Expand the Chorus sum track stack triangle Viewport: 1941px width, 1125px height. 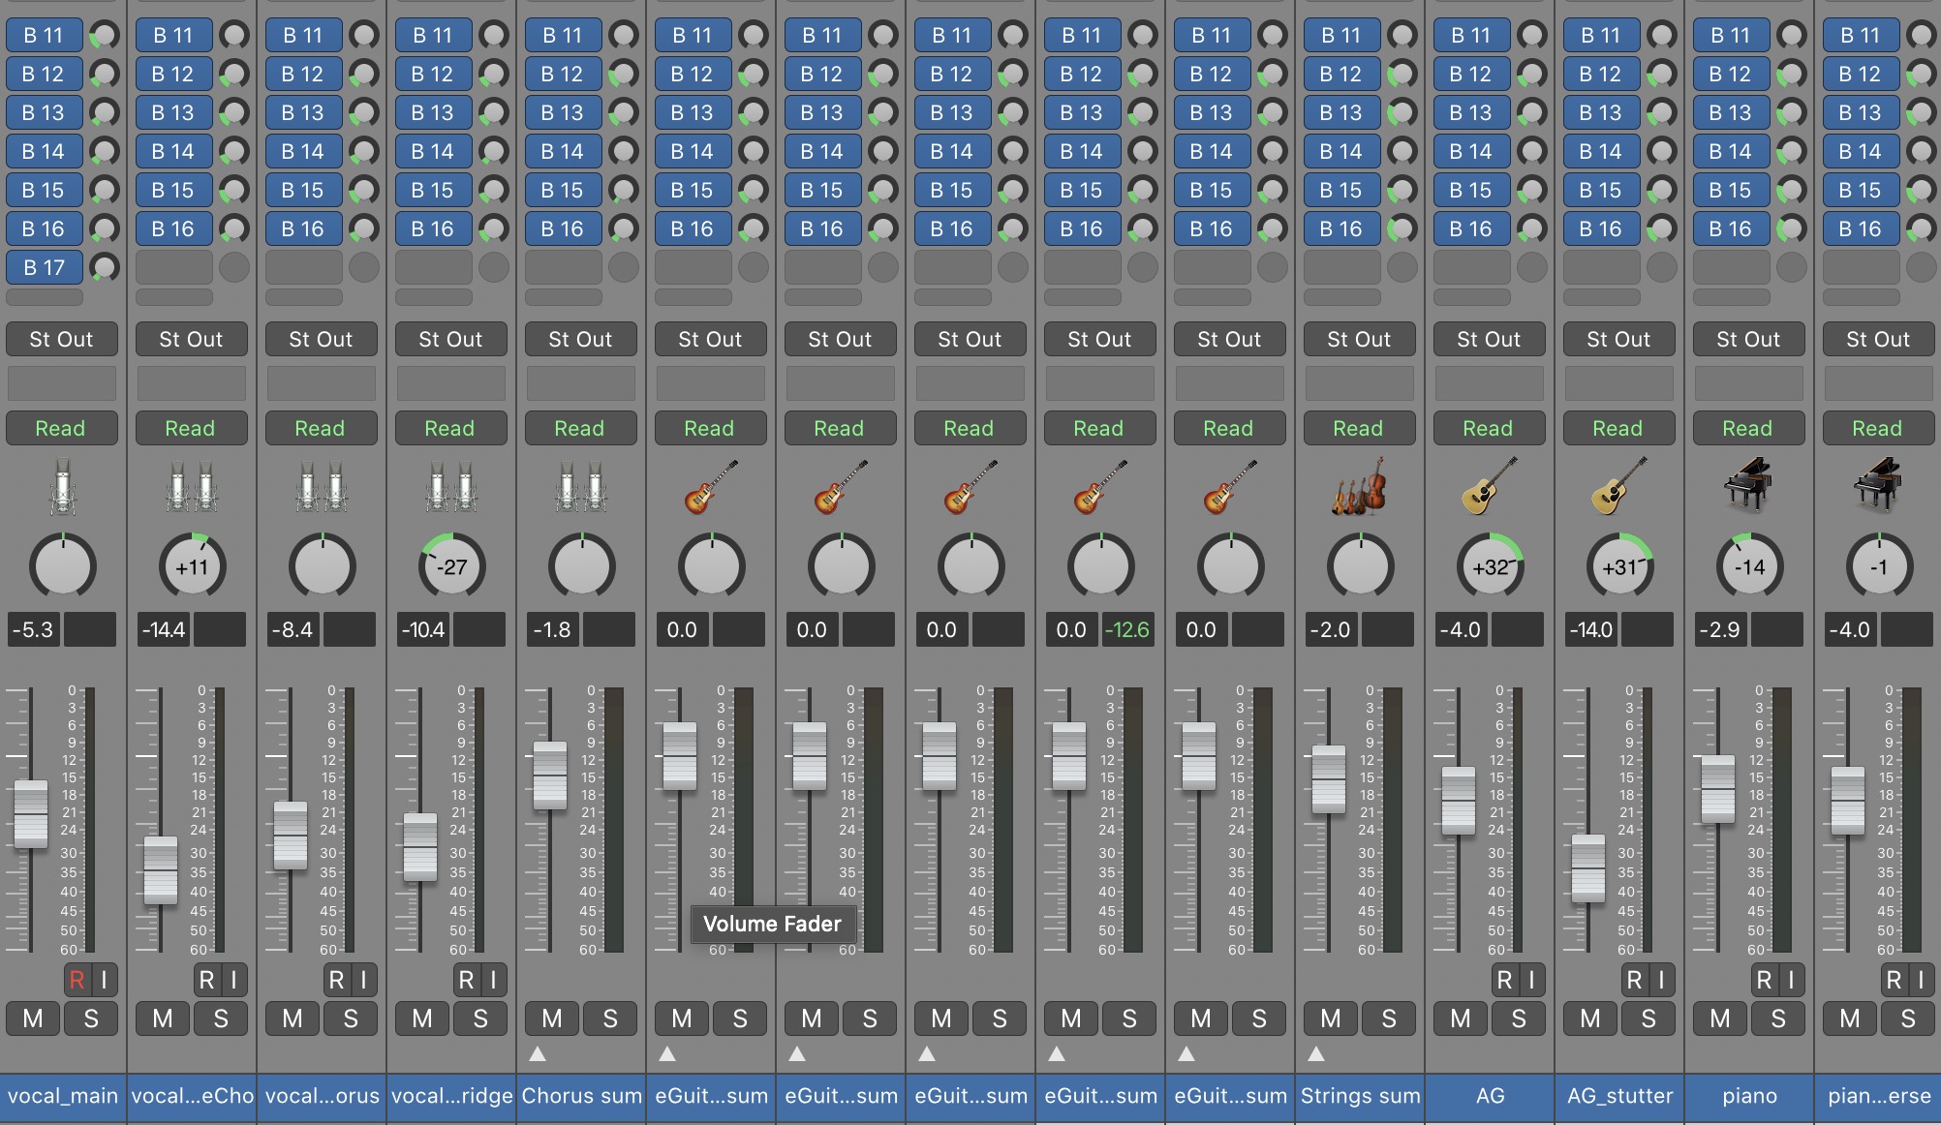538,1053
